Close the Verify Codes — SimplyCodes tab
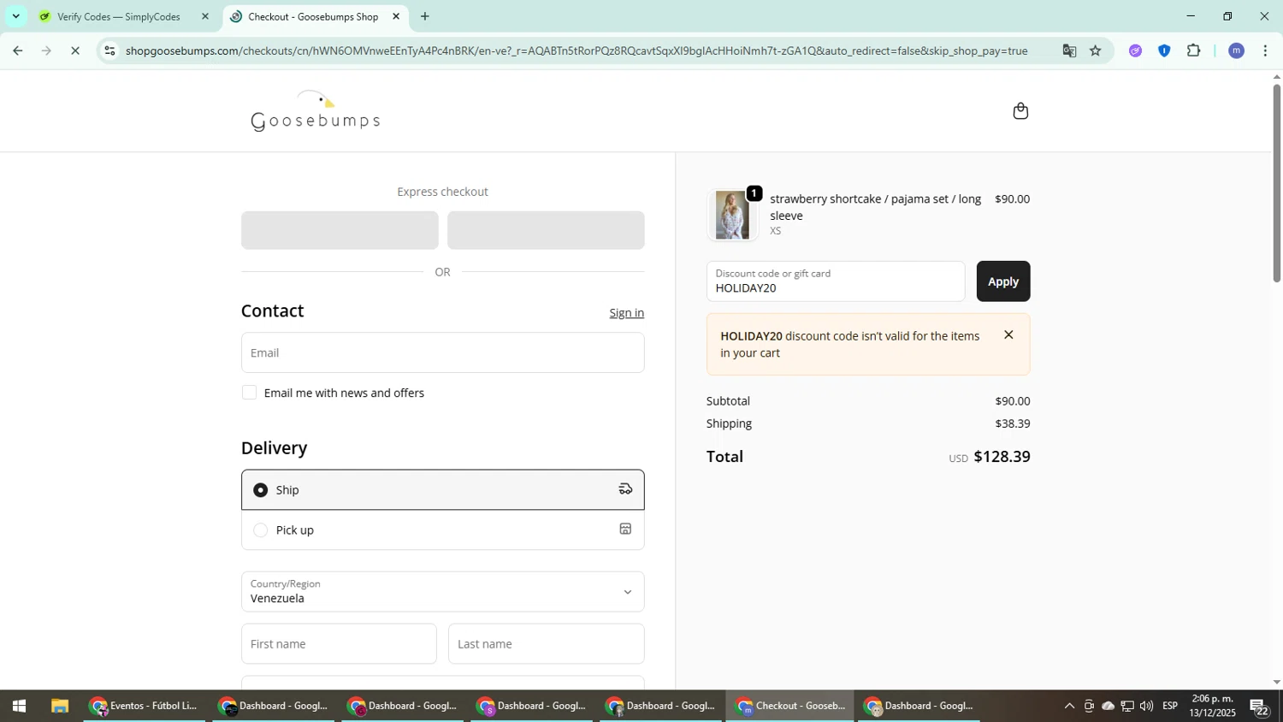The image size is (1283, 722). [x=205, y=16]
